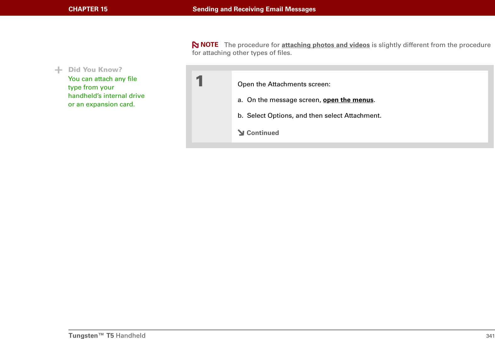
Task: Click 'for attaching other types of files.' text
Action: pos(242,53)
